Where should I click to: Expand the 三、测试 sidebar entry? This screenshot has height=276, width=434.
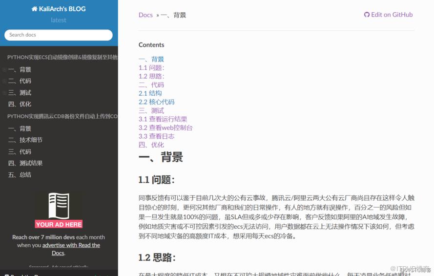click(x=4, y=92)
